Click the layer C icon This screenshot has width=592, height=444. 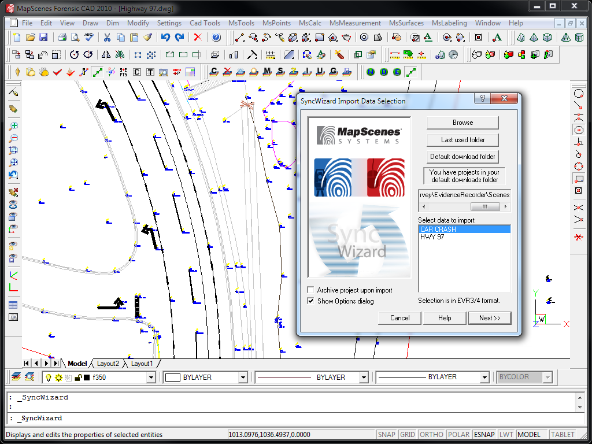pyautogui.click(x=214, y=71)
